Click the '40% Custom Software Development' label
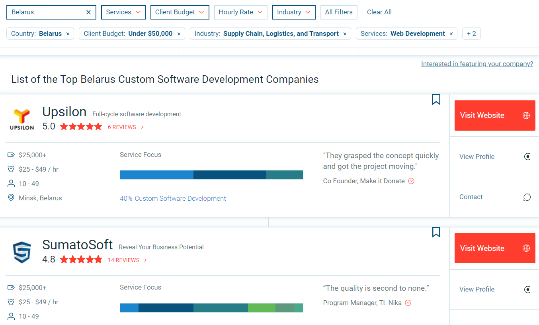The height and width of the screenshot is (325, 539). (x=173, y=198)
